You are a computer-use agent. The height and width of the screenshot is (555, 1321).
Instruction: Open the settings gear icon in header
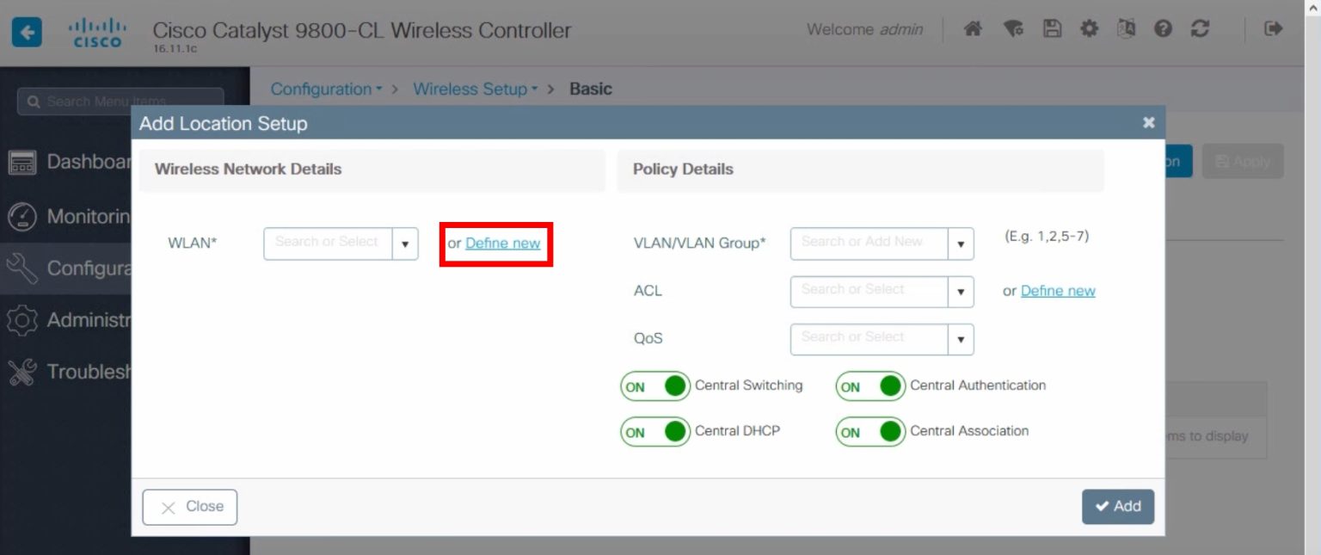tap(1089, 29)
